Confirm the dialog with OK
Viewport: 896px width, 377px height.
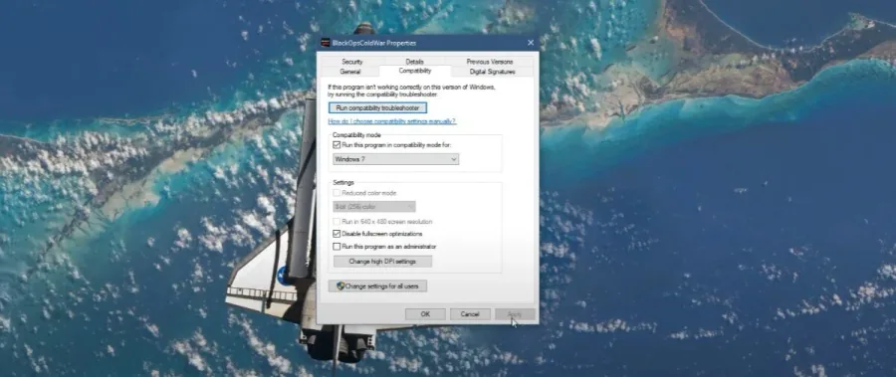click(x=425, y=314)
